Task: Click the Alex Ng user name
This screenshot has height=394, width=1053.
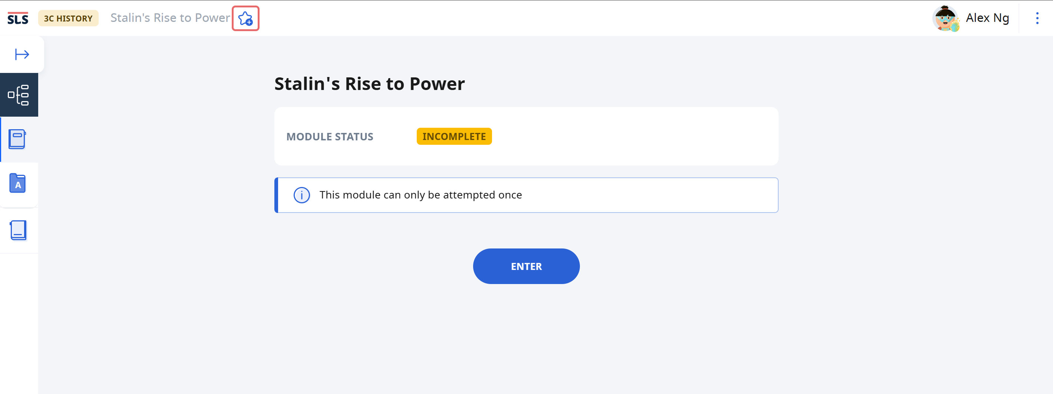Action: [987, 18]
